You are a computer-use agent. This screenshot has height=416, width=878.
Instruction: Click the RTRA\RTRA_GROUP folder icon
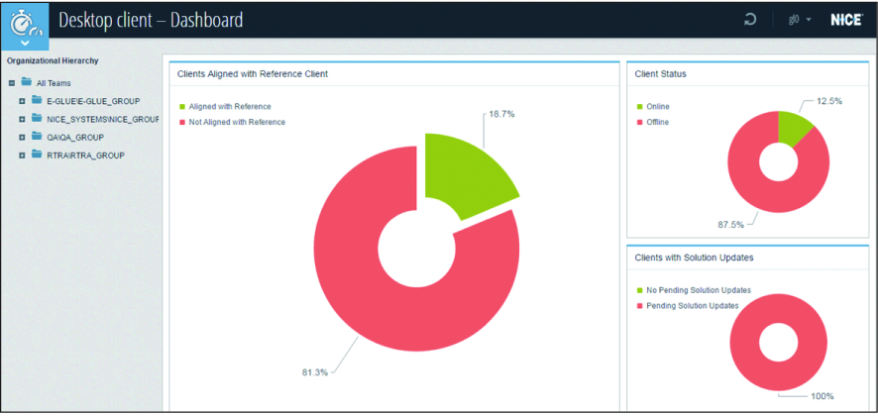point(37,154)
